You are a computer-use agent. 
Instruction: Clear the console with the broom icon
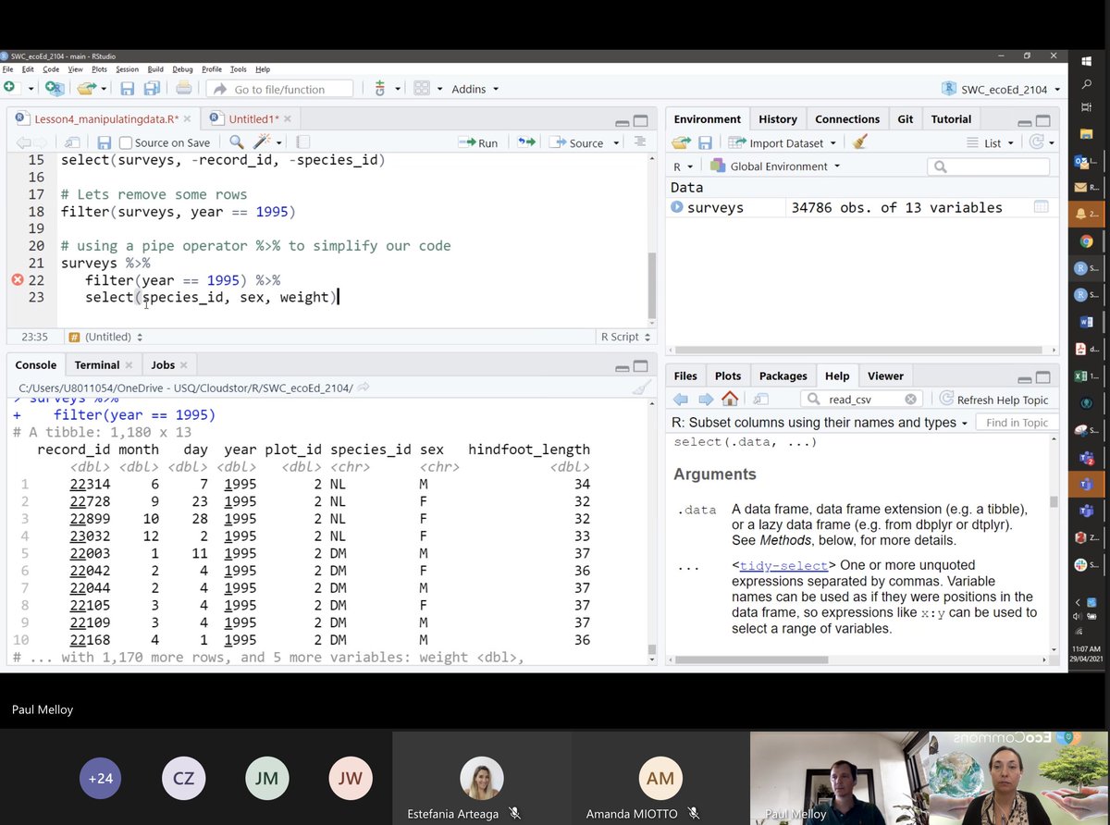(x=641, y=388)
